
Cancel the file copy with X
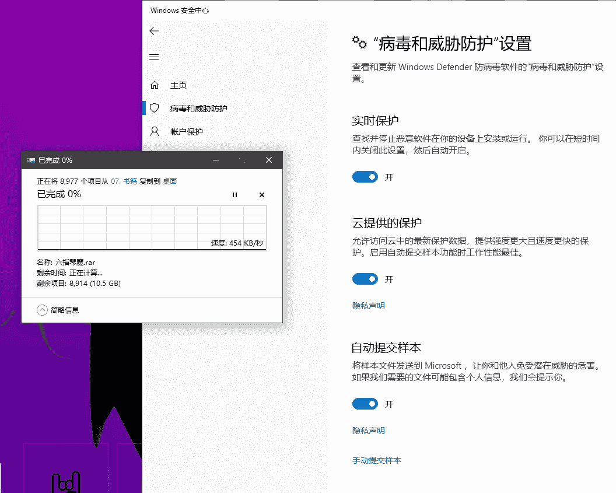pyautogui.click(x=262, y=195)
